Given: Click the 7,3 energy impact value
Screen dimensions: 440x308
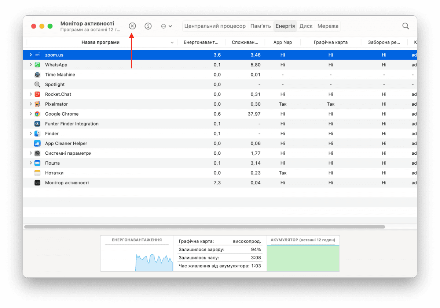Looking at the screenshot, I should (x=217, y=183).
